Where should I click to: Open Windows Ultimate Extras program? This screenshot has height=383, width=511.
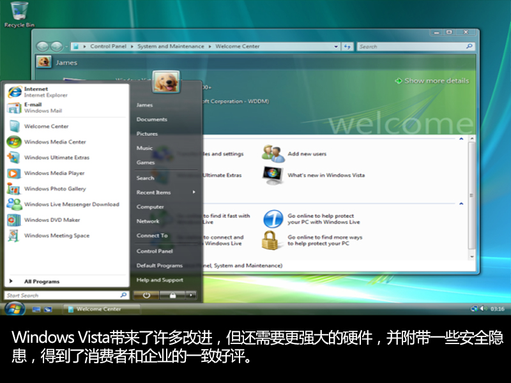tap(67, 157)
